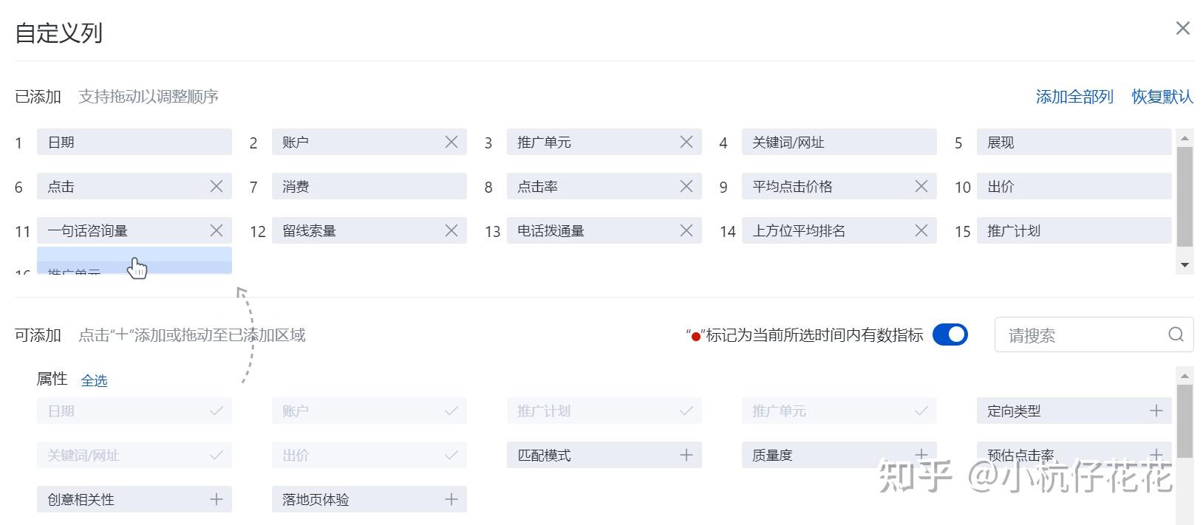Remove the 留线索量 column with its X
This screenshot has height=525, width=1203.
tap(451, 230)
